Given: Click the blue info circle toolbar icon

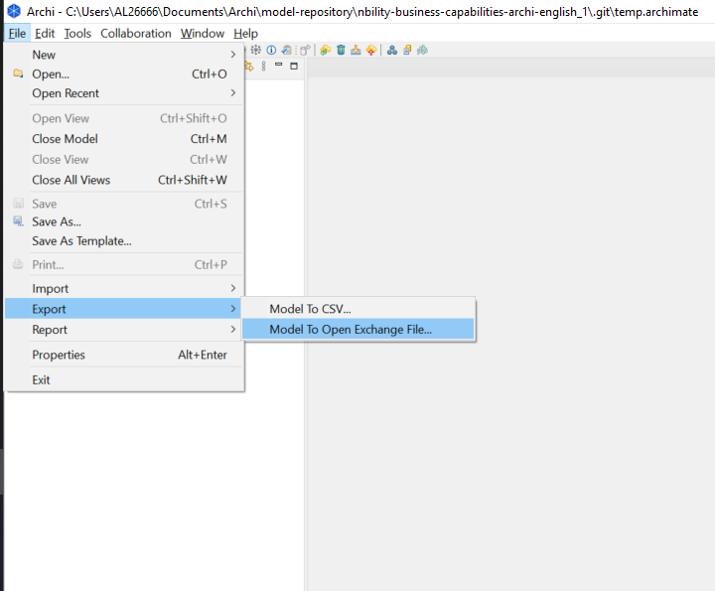Looking at the screenshot, I should coord(271,50).
